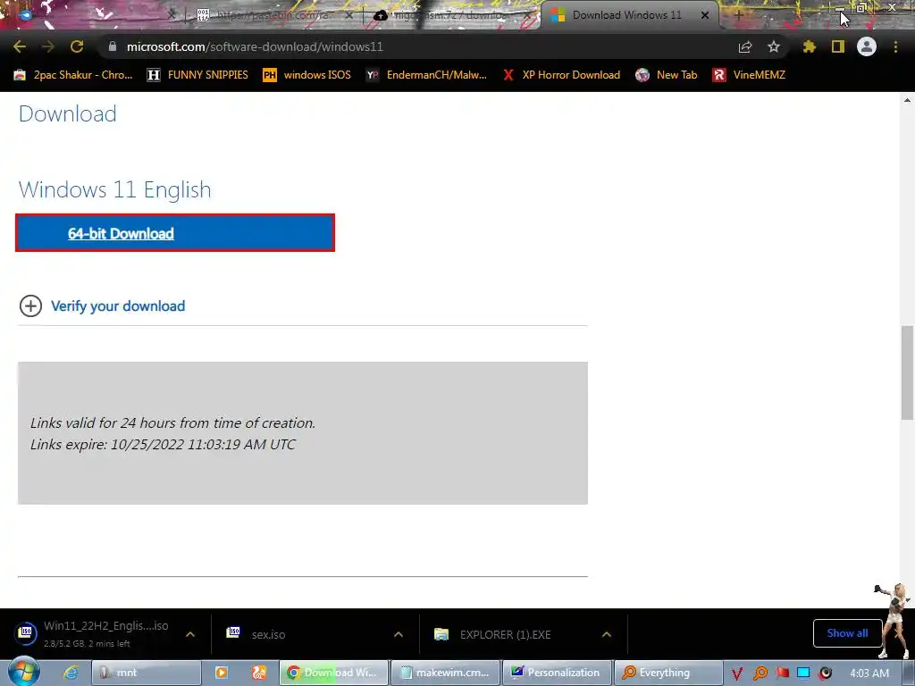Image resolution: width=915 pixels, height=686 pixels.
Task: Click the red flag tray icon
Action: [782, 673]
